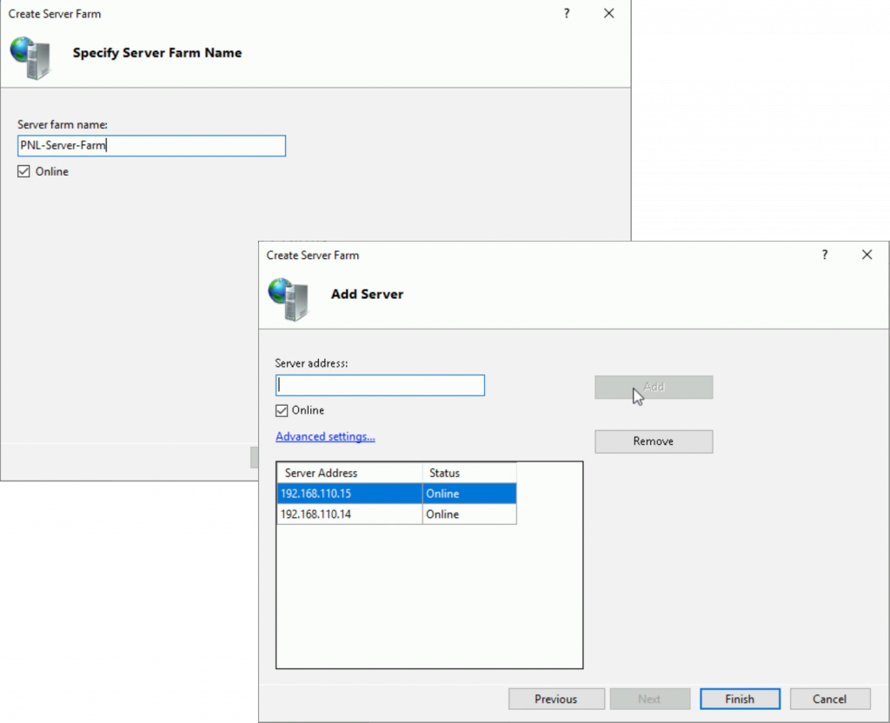The height and width of the screenshot is (723, 890).
Task: Select the server row 192.168.110.14
Action: 349,514
